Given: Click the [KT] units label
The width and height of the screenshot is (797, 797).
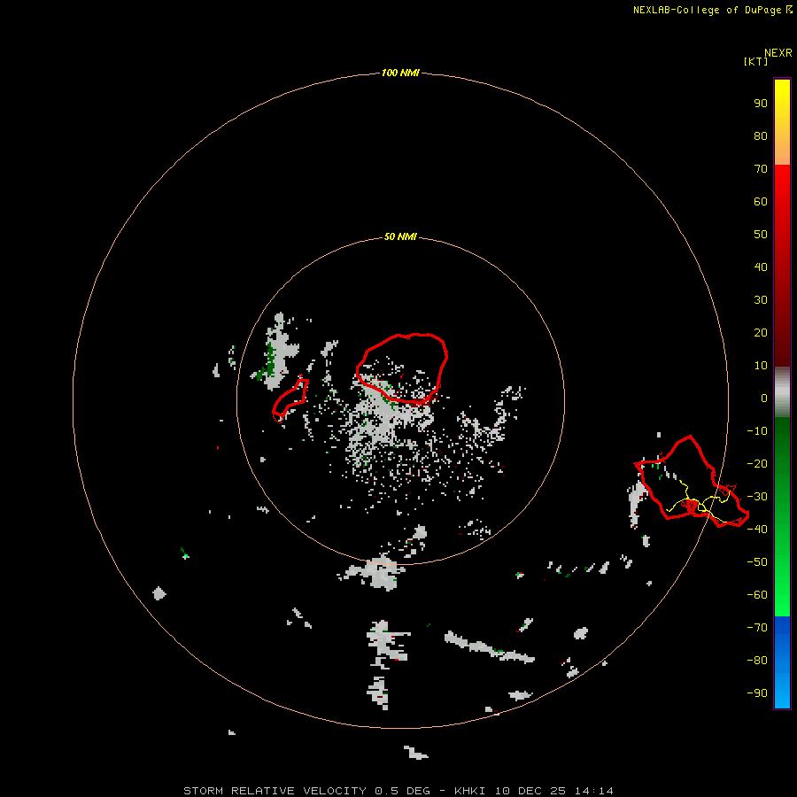Looking at the screenshot, I should (755, 61).
